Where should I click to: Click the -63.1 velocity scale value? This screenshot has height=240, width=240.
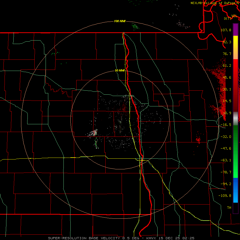point(226,160)
